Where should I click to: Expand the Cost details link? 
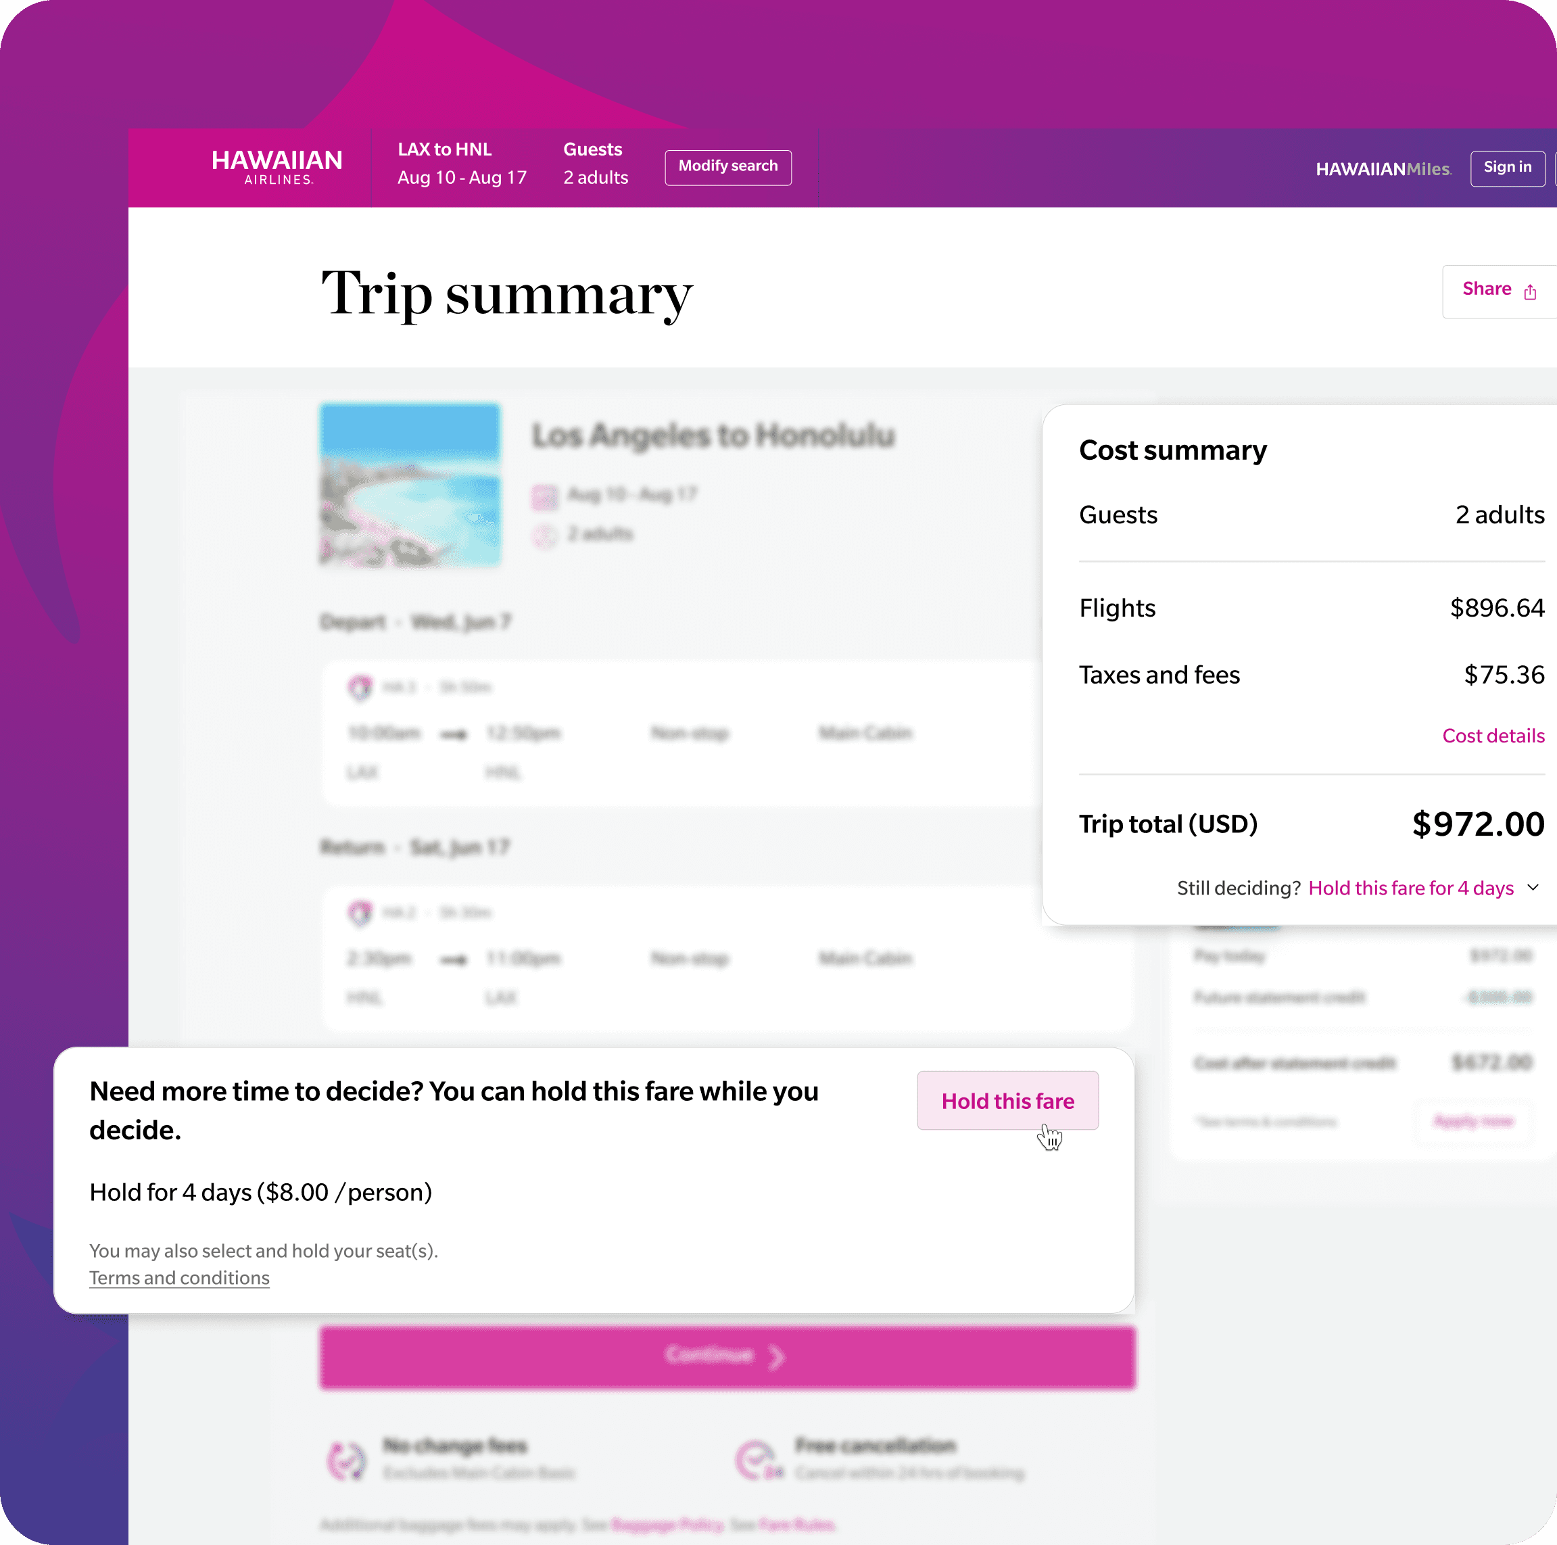pos(1492,736)
